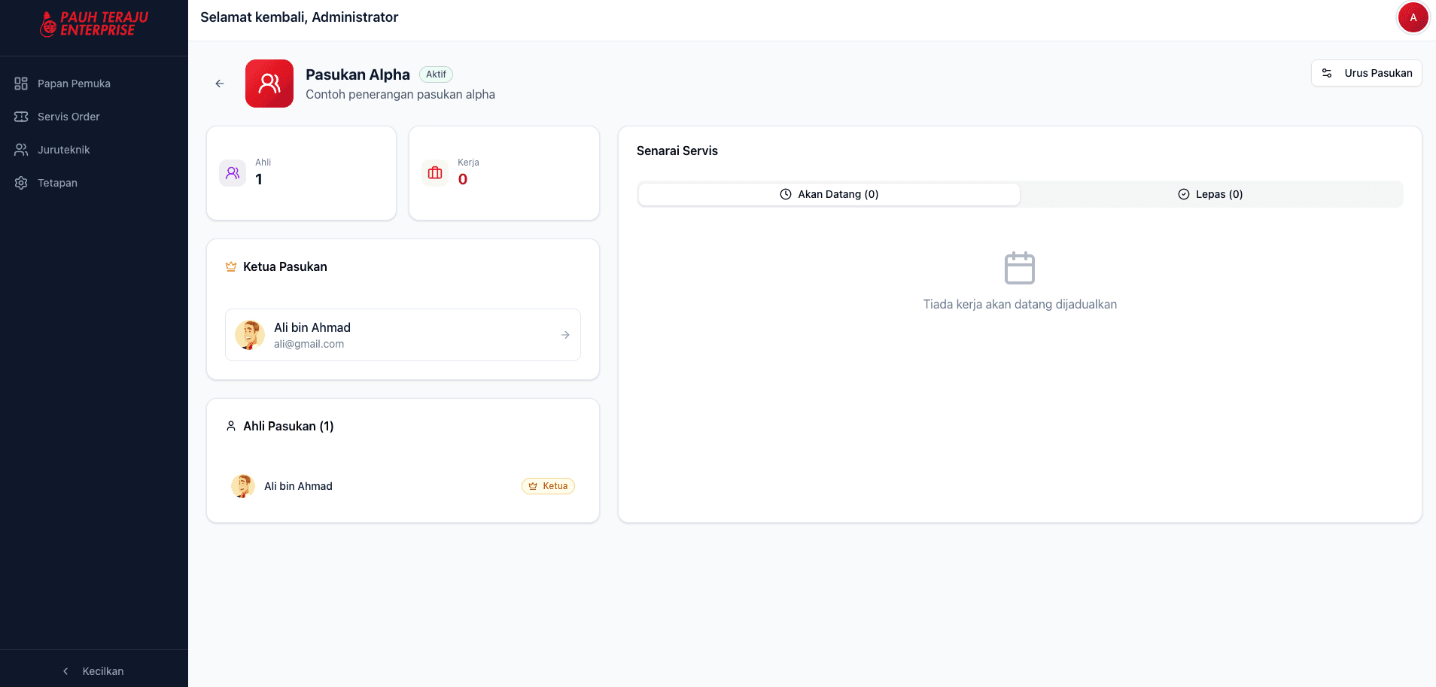Click the purple Ahli members icon

233,173
